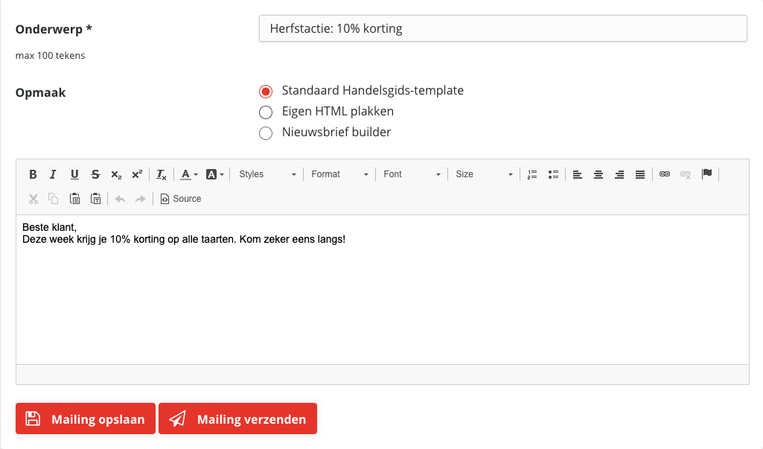The height and width of the screenshot is (449, 763).
Task: Insert a numbered list
Action: [x=531, y=174]
